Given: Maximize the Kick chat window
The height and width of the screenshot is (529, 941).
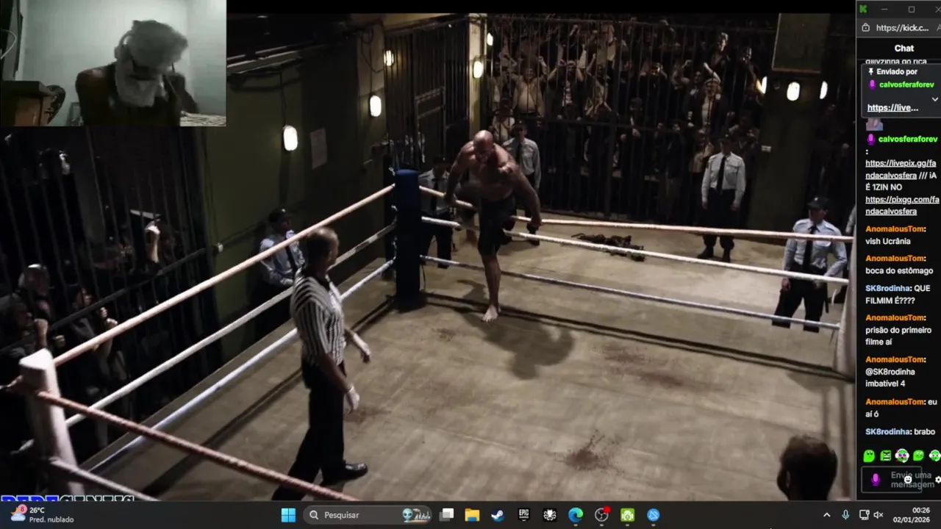Looking at the screenshot, I should pos(912,9).
